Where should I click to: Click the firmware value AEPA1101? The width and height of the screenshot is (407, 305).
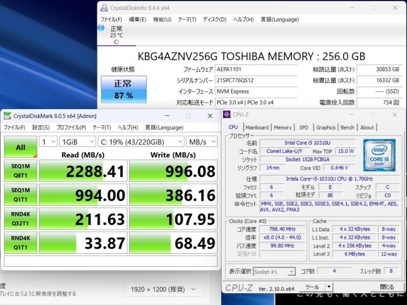(x=256, y=69)
